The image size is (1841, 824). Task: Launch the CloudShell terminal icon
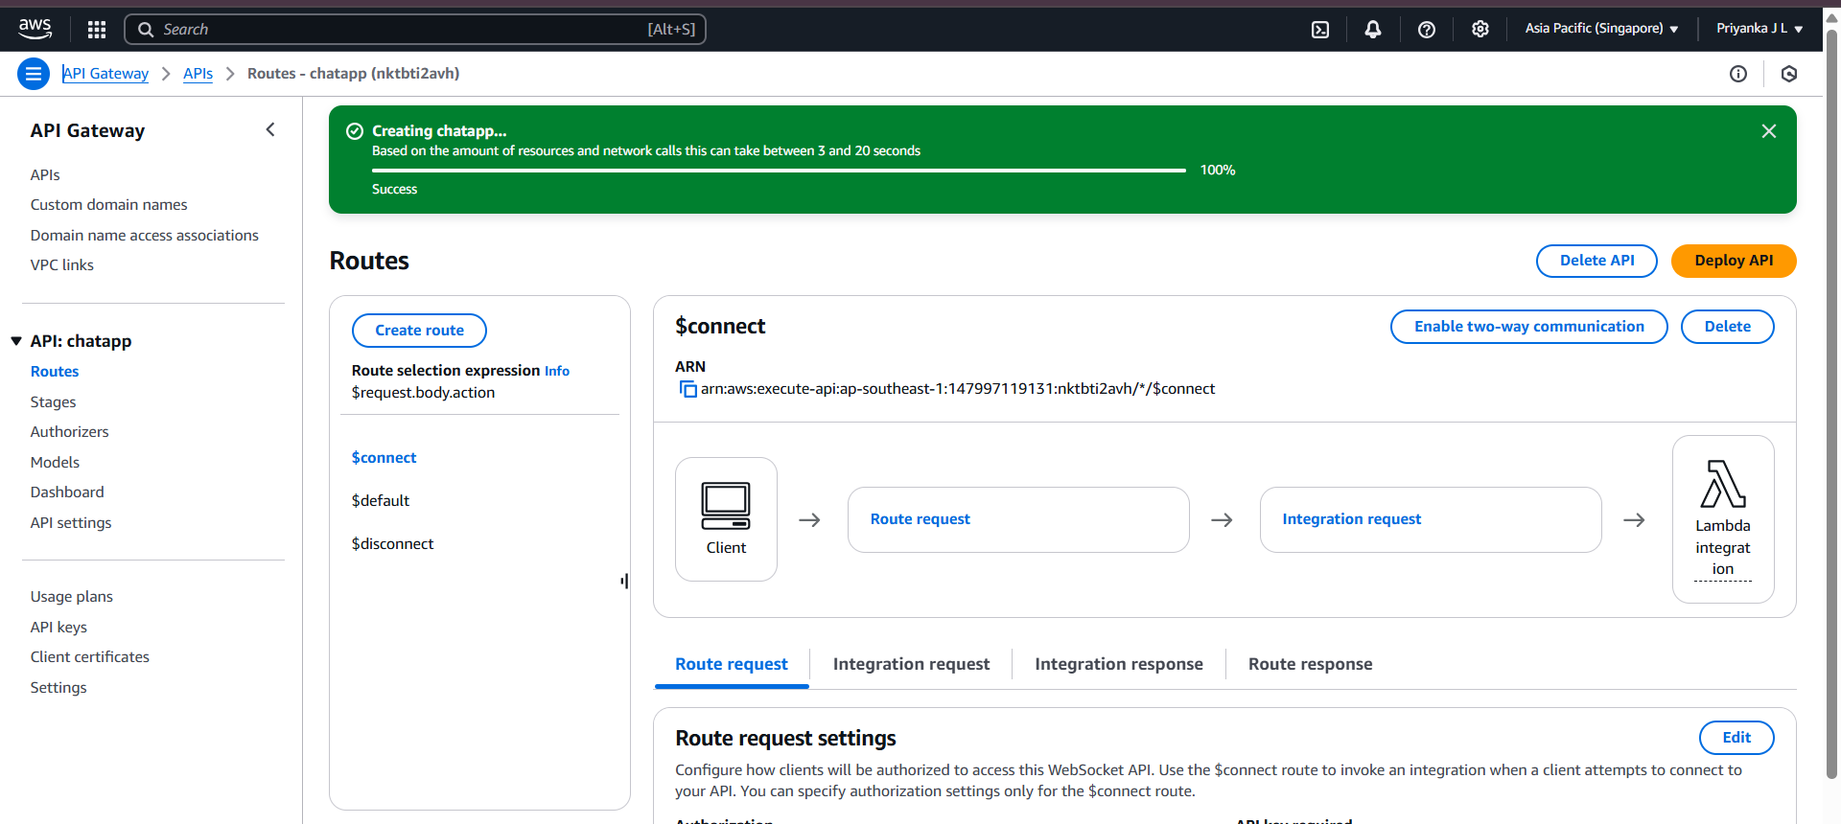point(1320,30)
